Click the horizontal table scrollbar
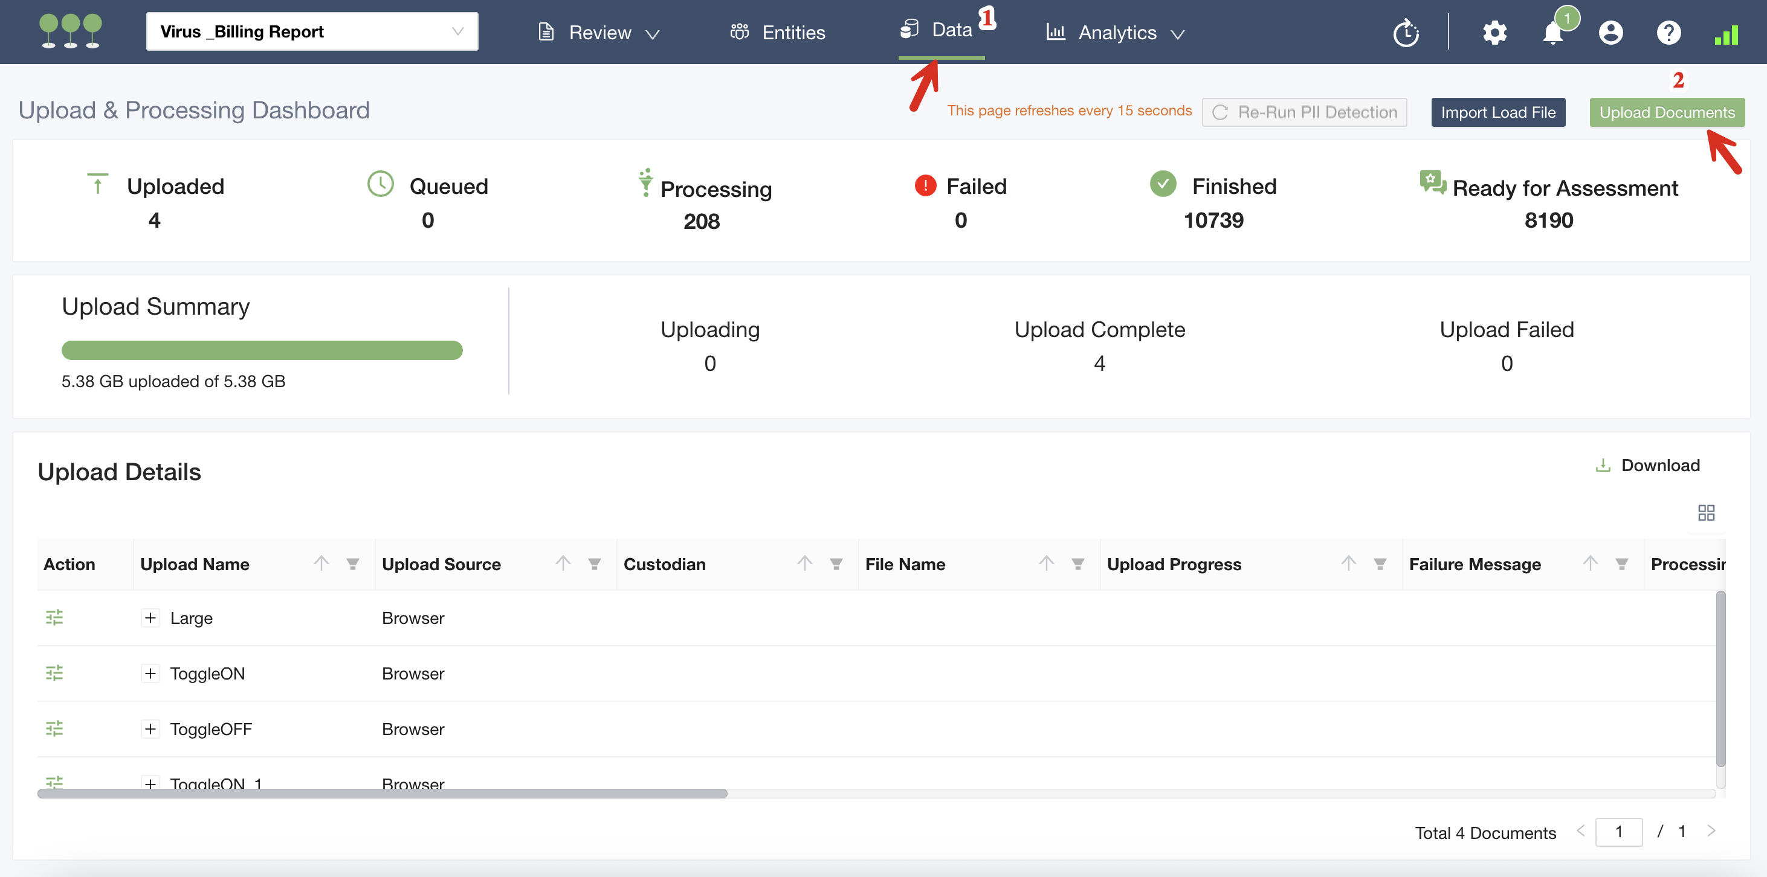 (382, 793)
